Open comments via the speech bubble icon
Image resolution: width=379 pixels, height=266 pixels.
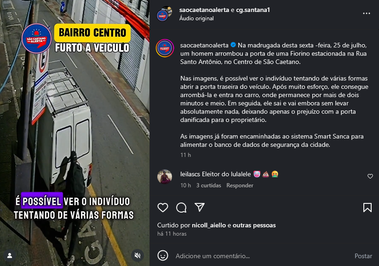pos(181,208)
